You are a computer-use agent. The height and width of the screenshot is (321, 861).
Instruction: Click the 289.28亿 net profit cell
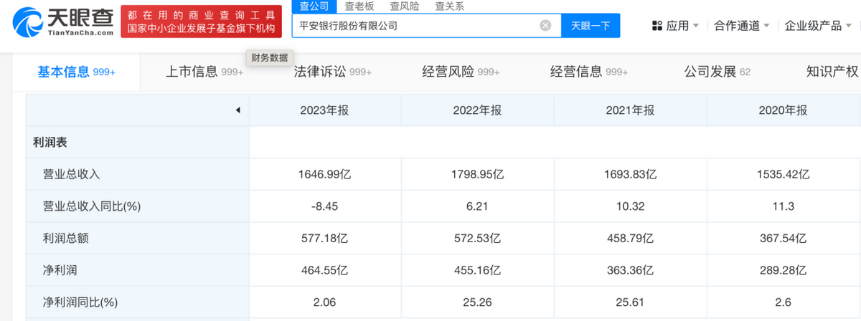tap(784, 270)
